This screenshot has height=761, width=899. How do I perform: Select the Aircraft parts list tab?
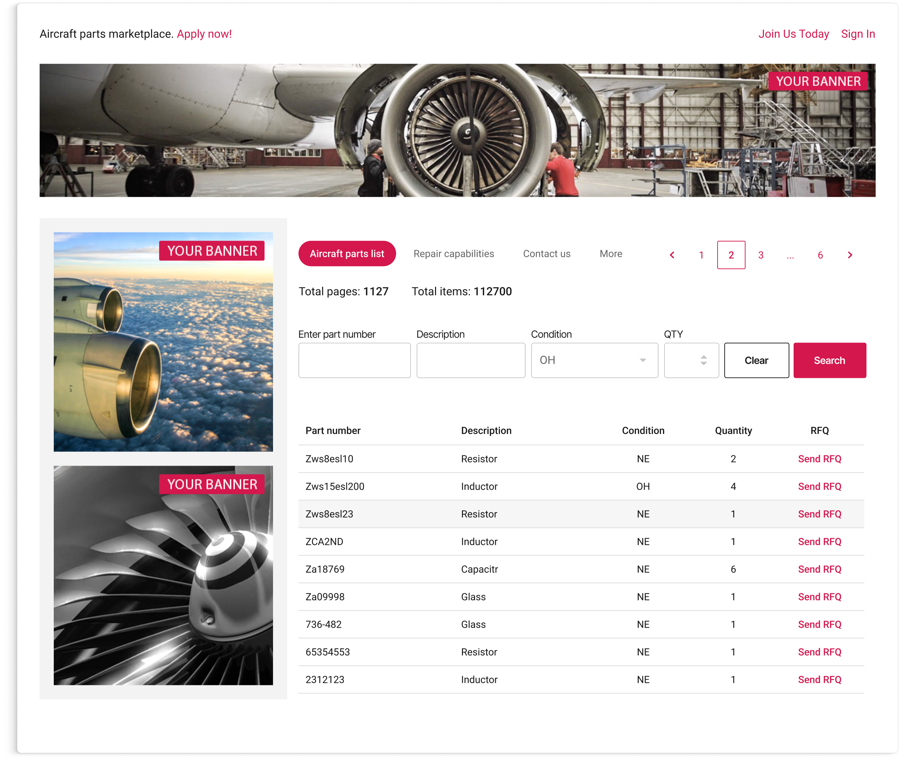pos(347,254)
